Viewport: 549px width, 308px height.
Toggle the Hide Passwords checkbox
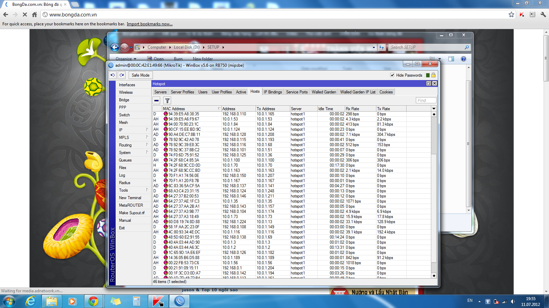coord(392,75)
